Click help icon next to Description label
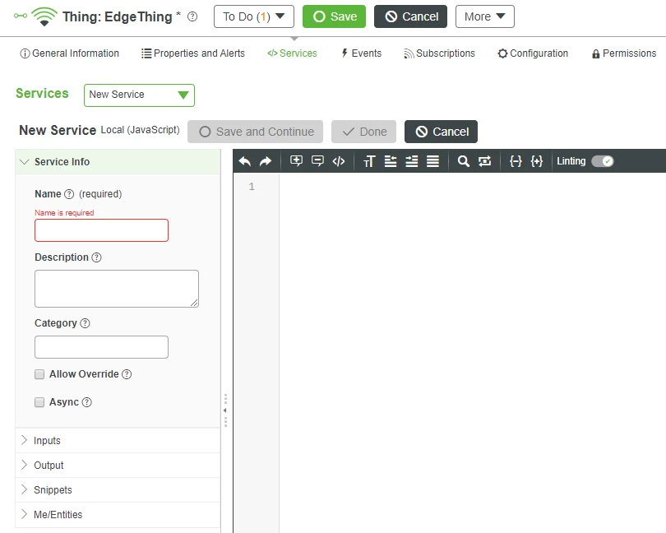The image size is (666, 533). pos(96,257)
